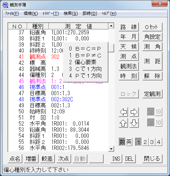
Task: Click the right arrow button
Action: [x=134, y=112]
